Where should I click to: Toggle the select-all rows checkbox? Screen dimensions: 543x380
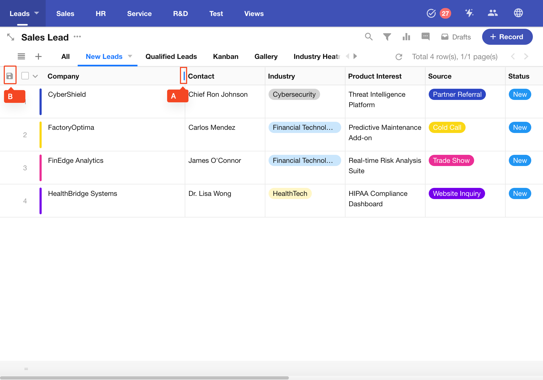point(25,76)
